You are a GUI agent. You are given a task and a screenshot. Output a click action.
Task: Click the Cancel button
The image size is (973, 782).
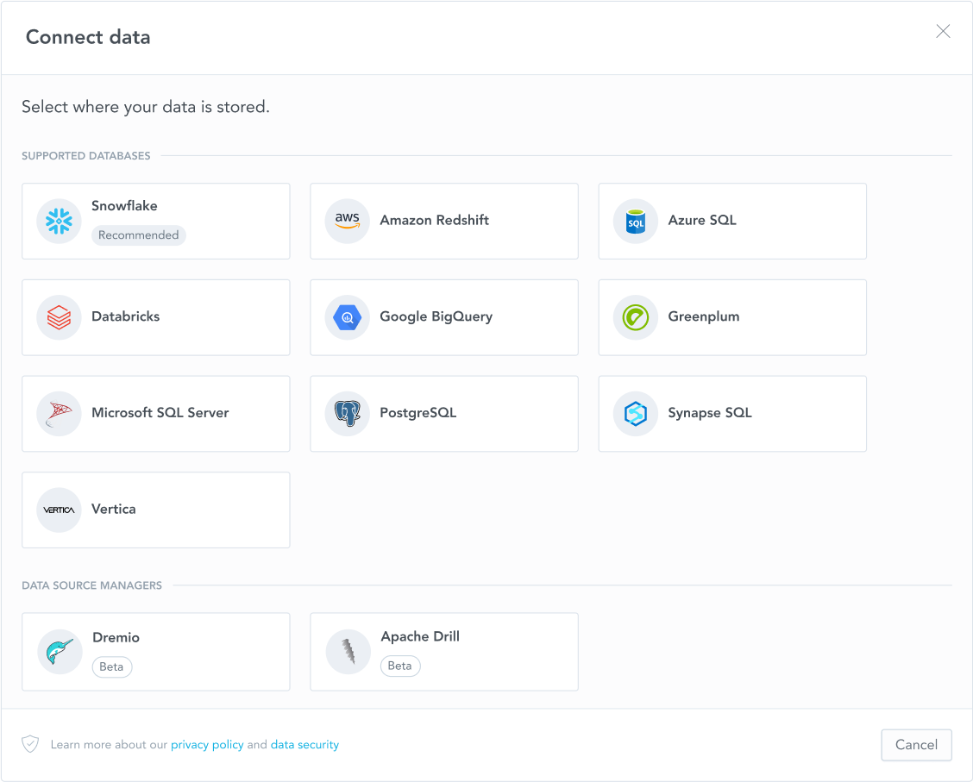[x=917, y=745]
